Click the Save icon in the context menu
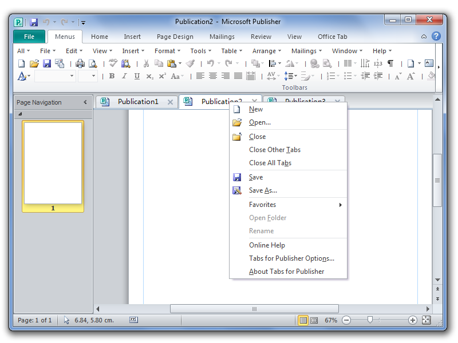 237,177
